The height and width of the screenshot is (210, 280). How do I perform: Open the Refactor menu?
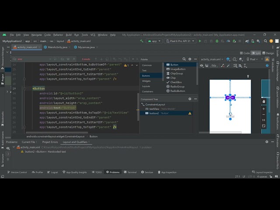(x=58, y=35)
